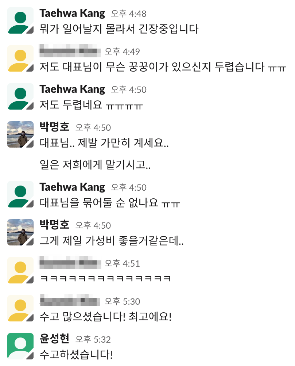Open 박명호's photo avatar beside '가성비' message
Viewport: 295px width, 366px height.
tap(20, 232)
